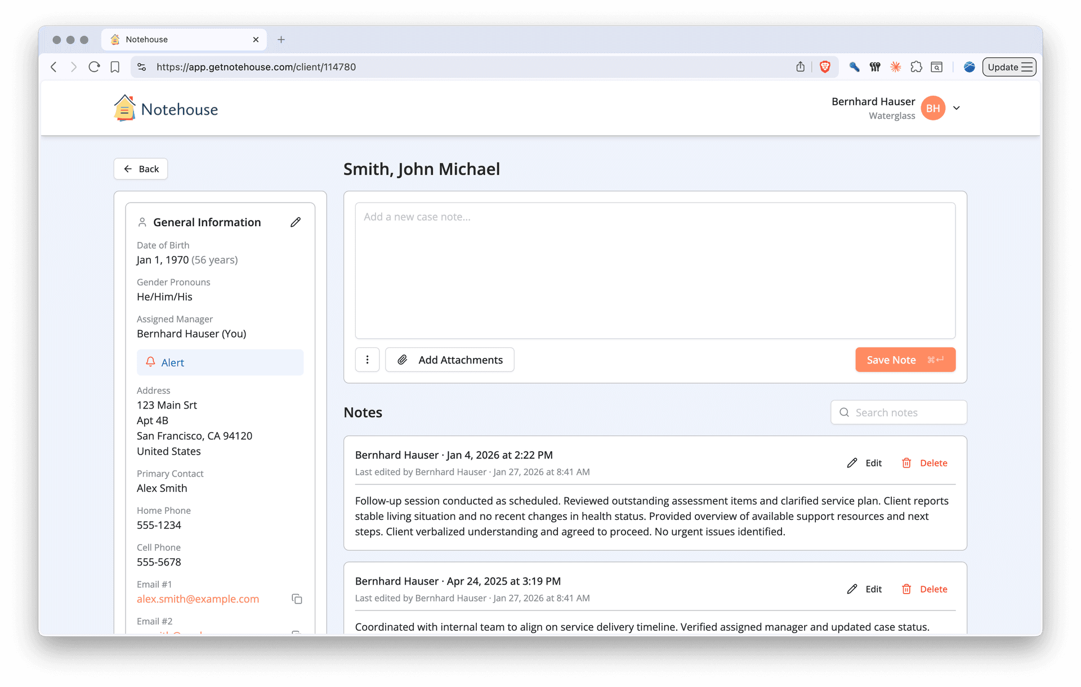Viewport: 1081px width, 687px height.
Task: Click the edit pencil on General Information
Action: coord(296,222)
